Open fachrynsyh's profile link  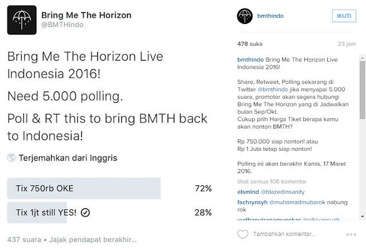(252, 202)
